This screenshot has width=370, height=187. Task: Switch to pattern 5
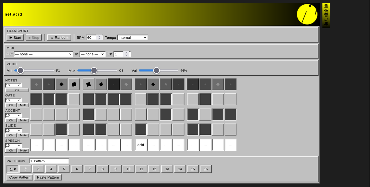64,169
